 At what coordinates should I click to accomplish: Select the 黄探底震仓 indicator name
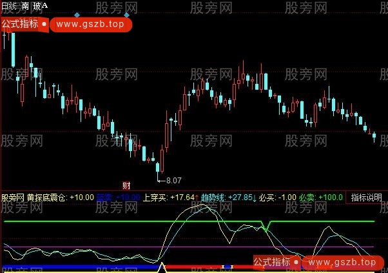(46, 197)
